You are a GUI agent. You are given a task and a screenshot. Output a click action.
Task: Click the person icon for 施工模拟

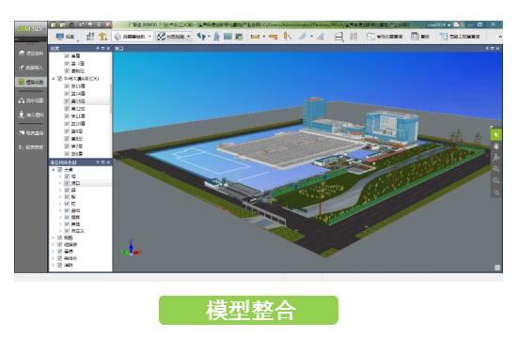pyautogui.click(x=22, y=115)
